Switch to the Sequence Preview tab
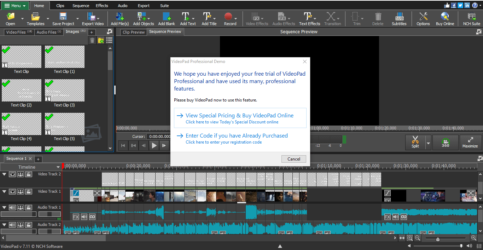The width and height of the screenshot is (483, 250). click(x=165, y=31)
